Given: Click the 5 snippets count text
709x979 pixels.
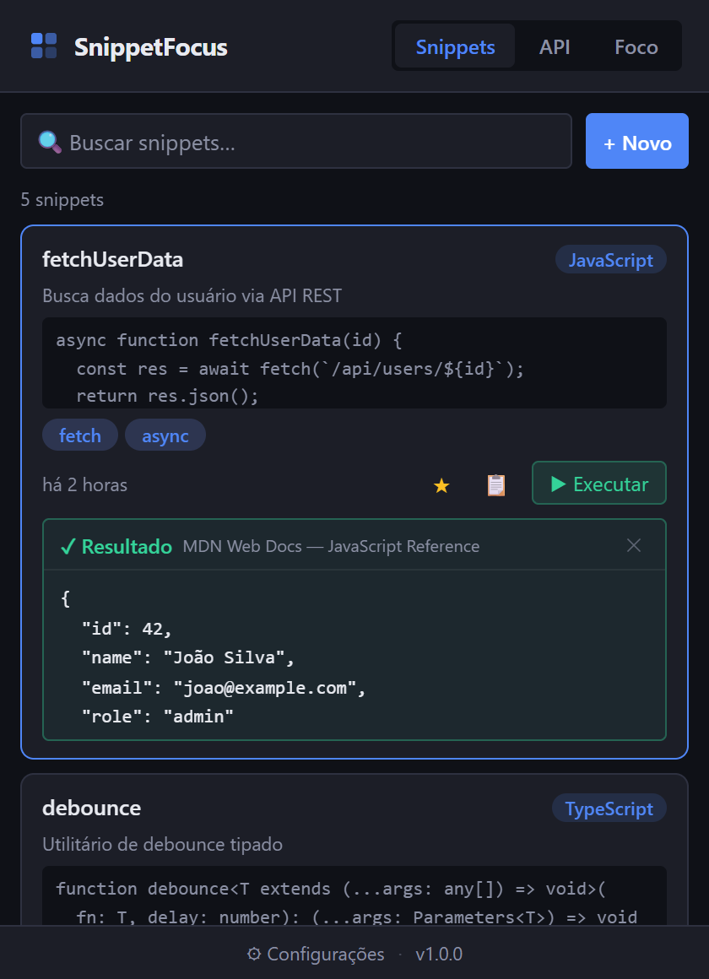Looking at the screenshot, I should click(62, 200).
